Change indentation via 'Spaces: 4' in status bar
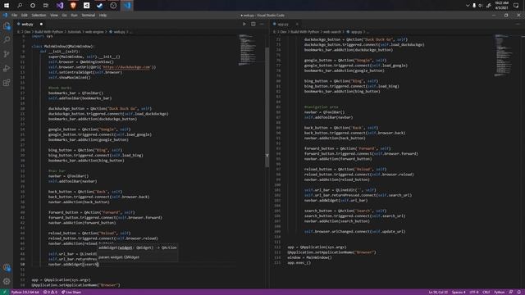 tap(459, 293)
